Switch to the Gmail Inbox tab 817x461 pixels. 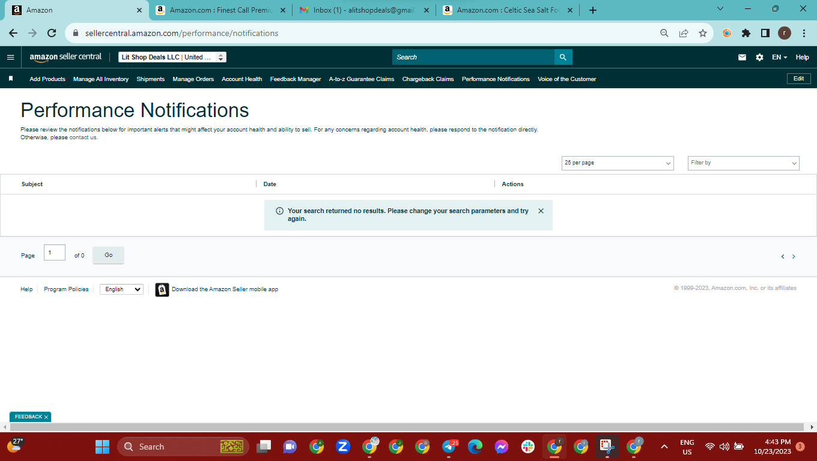(364, 10)
